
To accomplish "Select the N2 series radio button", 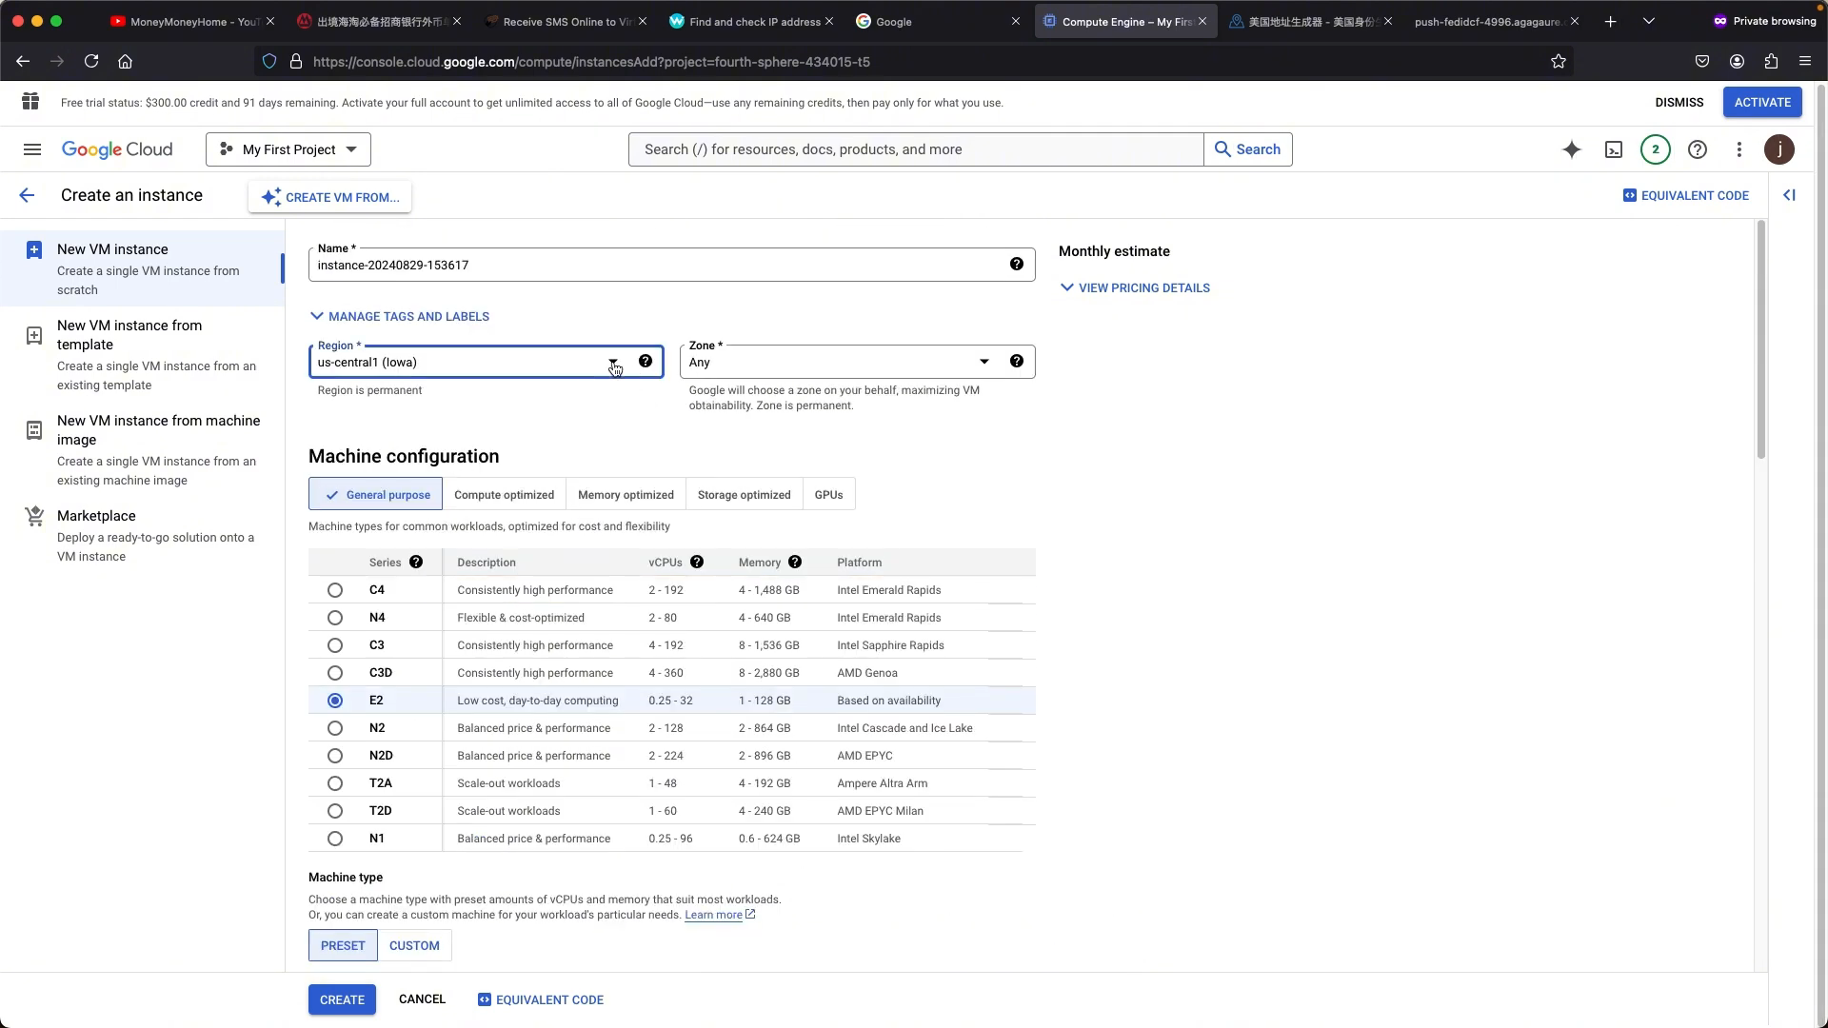I will point(335,728).
